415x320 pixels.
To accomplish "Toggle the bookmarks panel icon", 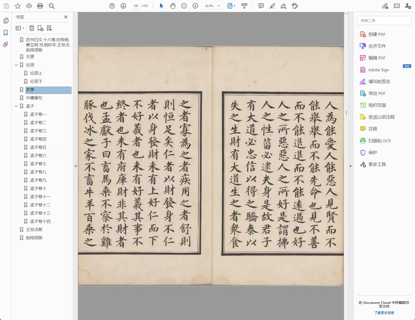I will click(6, 33).
